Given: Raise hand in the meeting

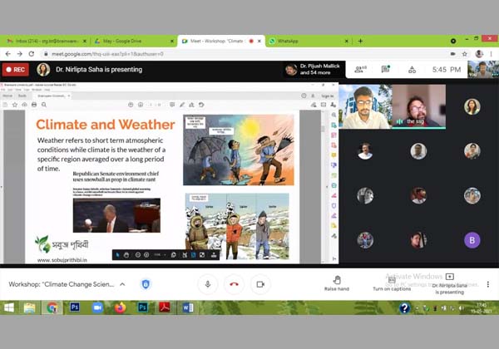Looking at the screenshot, I should coord(336,283).
